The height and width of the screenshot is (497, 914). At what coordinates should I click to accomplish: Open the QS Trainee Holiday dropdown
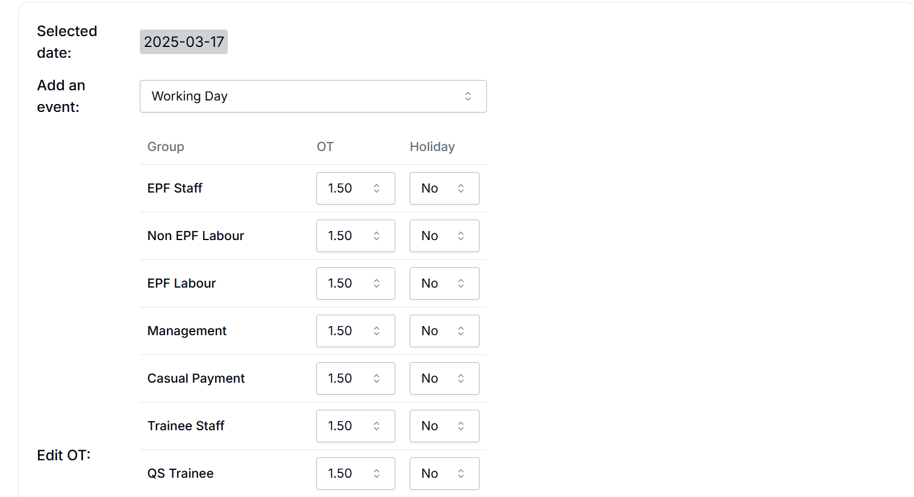pyautogui.click(x=444, y=474)
